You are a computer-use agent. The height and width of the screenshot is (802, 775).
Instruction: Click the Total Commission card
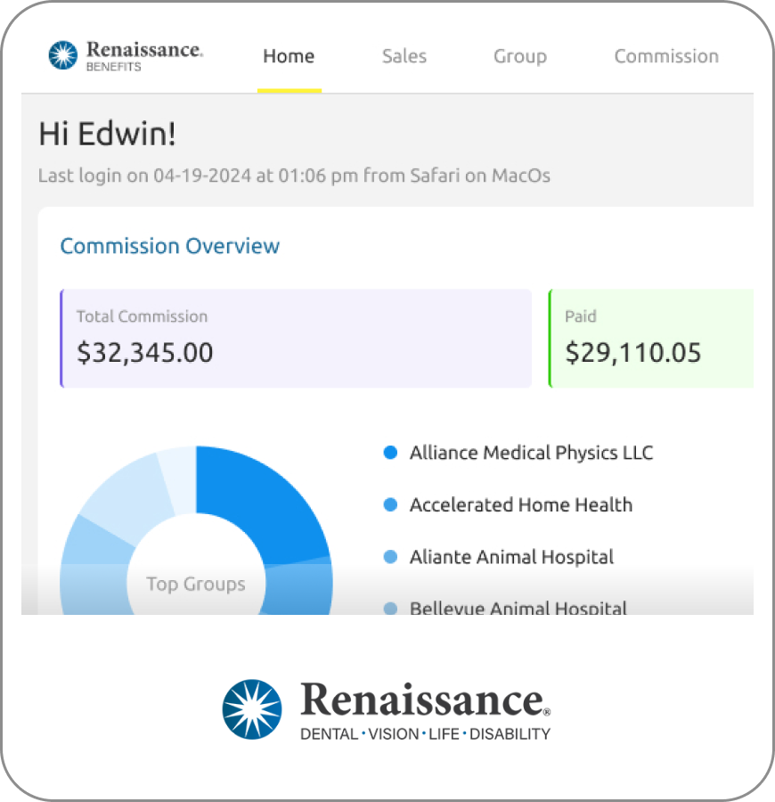[296, 338]
